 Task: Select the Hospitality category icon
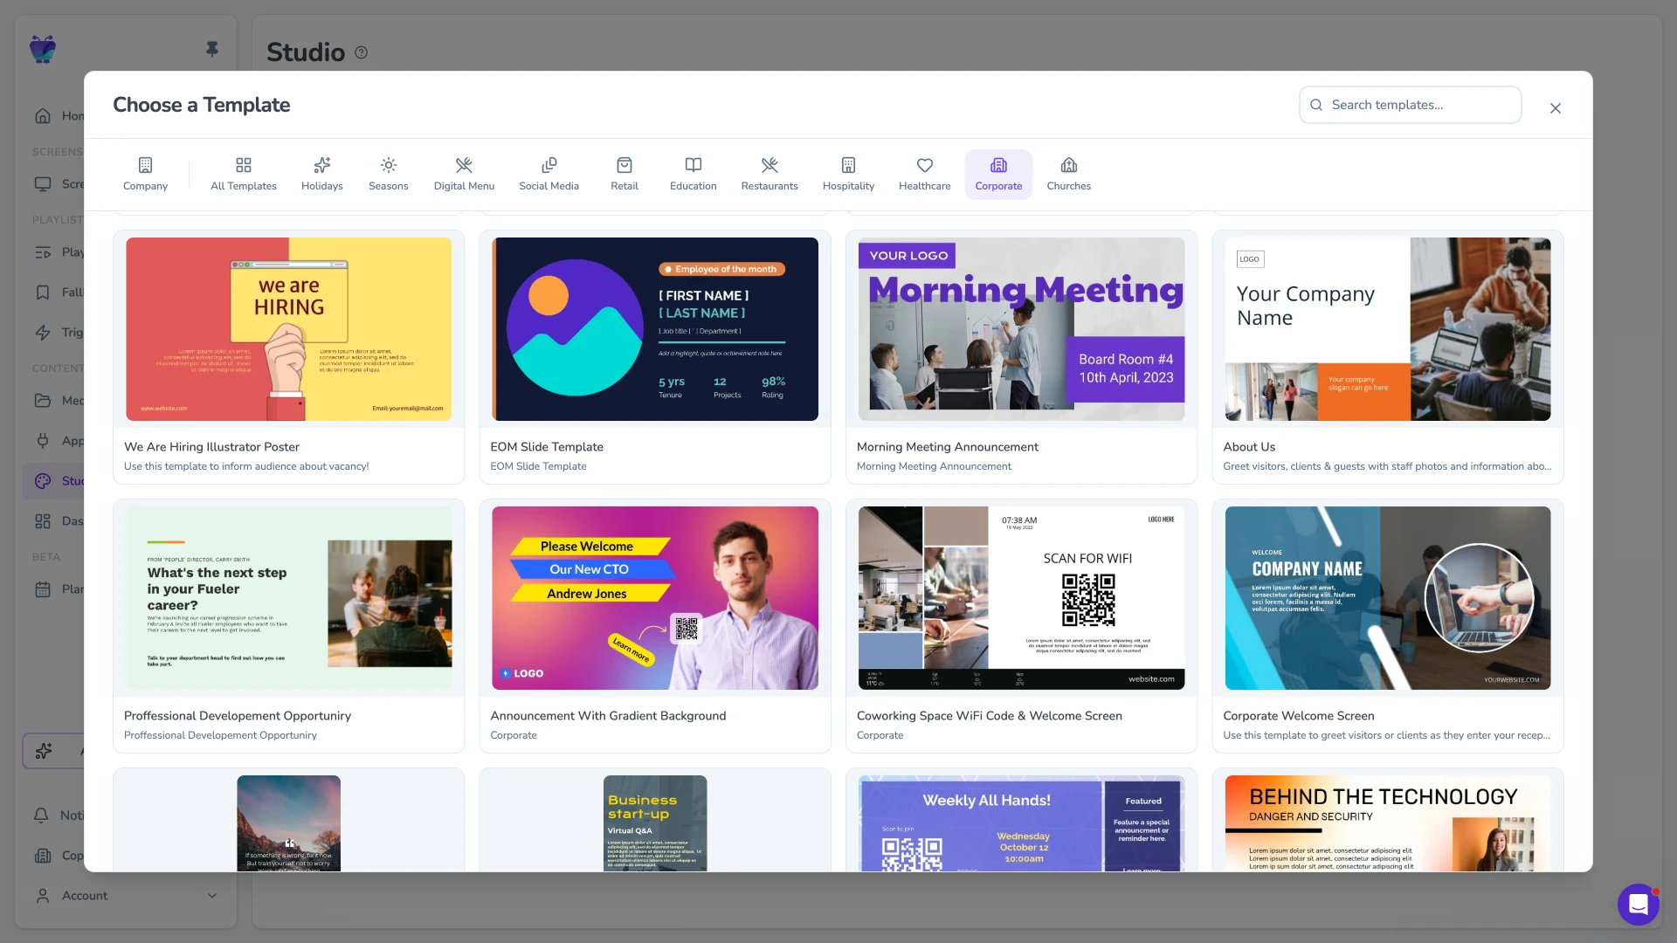[x=848, y=165]
